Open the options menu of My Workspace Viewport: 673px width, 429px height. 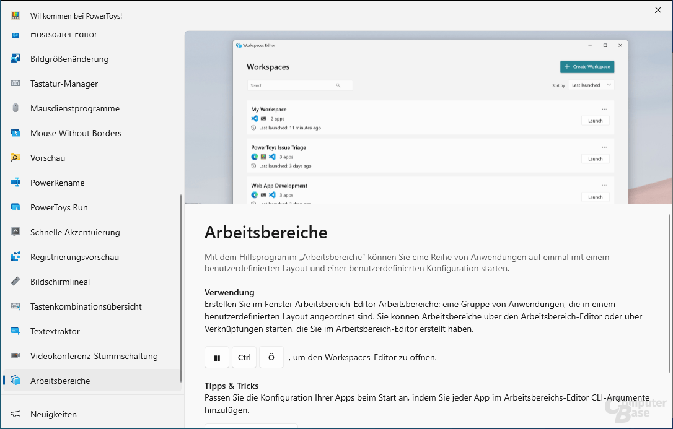(x=605, y=109)
